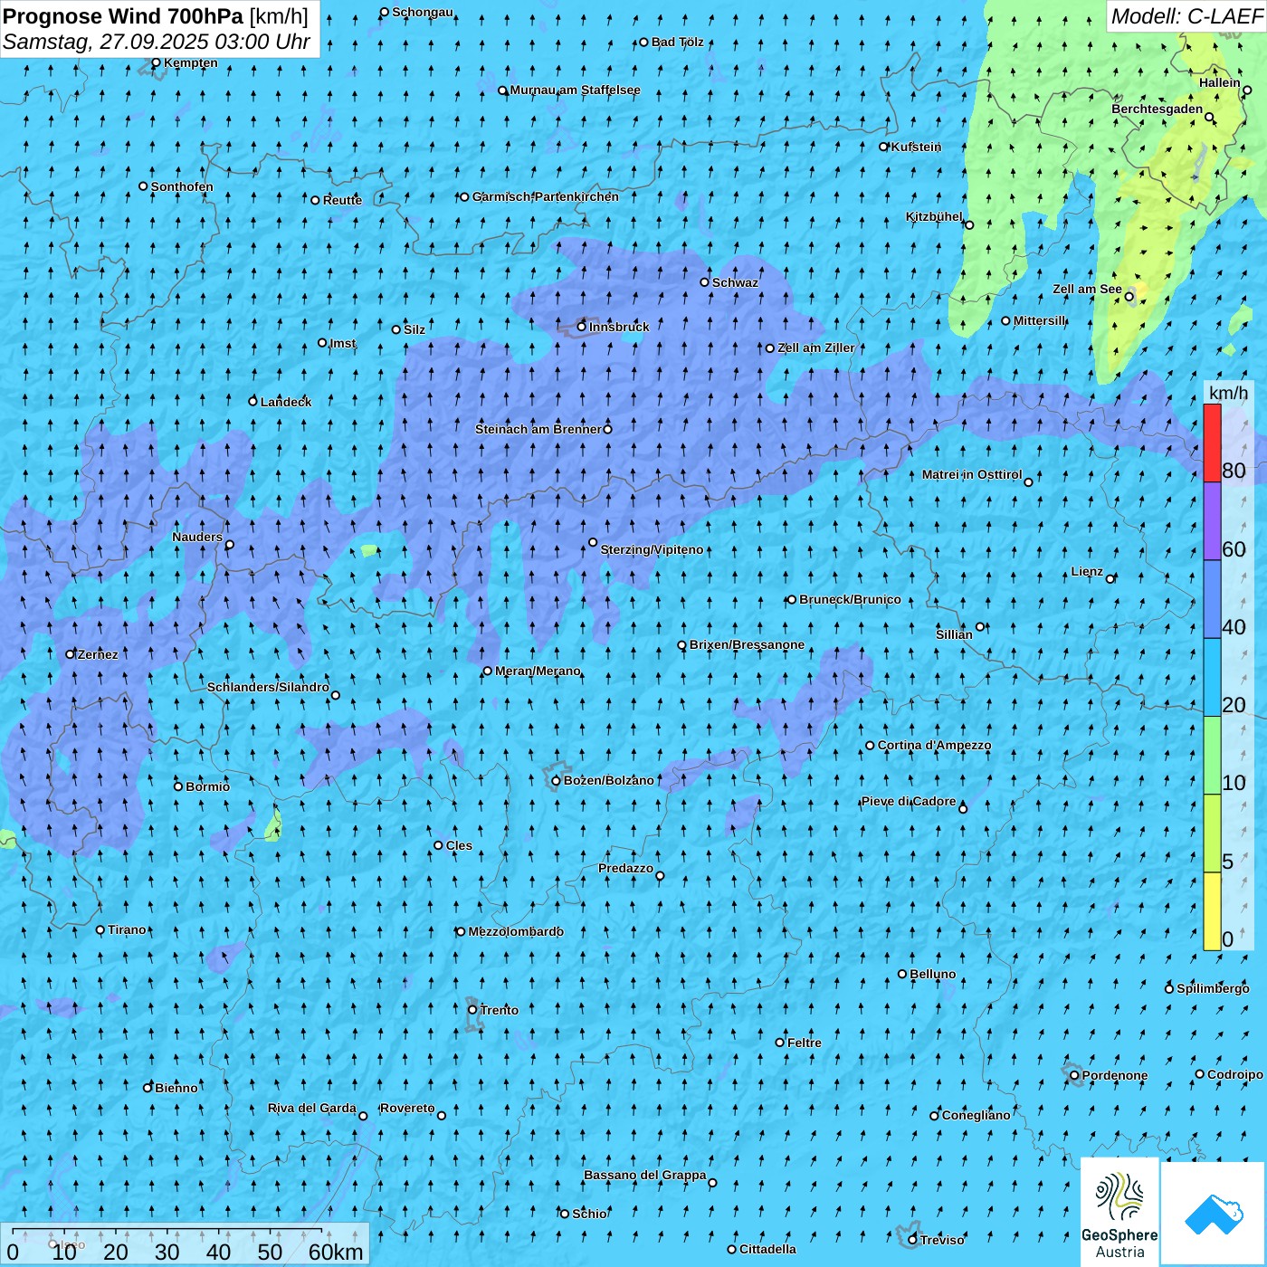Click the 'Mittersill' label
The width and height of the screenshot is (1267, 1267).
click(x=1040, y=320)
